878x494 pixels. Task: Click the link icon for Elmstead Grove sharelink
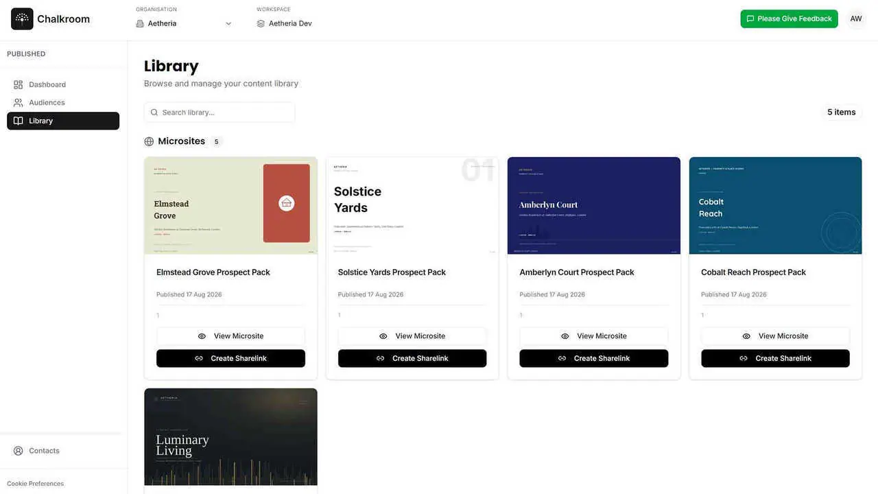click(x=199, y=358)
